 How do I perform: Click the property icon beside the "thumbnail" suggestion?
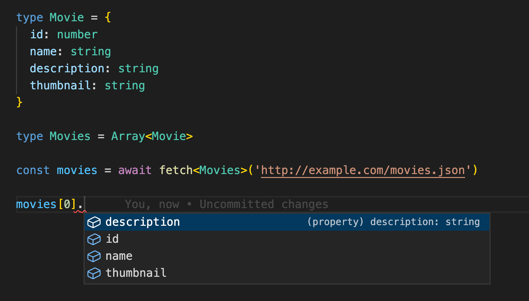tap(94, 273)
